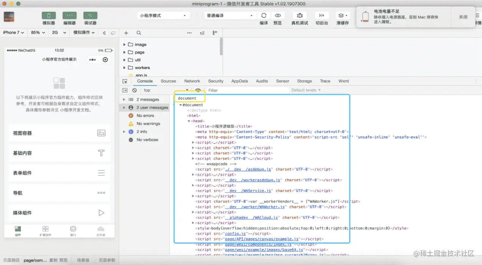Viewport: 482px width, 265px height.
Task: Switch to the Console tab
Action: click(x=145, y=81)
